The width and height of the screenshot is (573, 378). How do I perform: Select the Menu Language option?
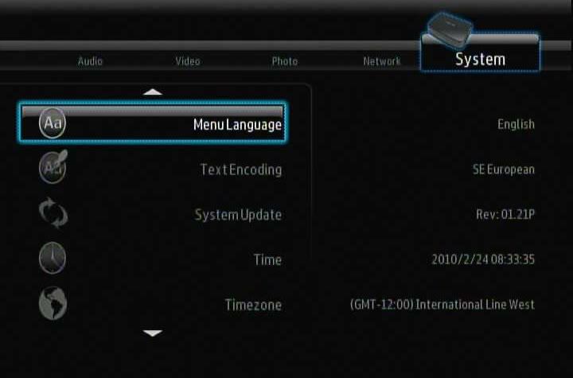tap(237, 125)
